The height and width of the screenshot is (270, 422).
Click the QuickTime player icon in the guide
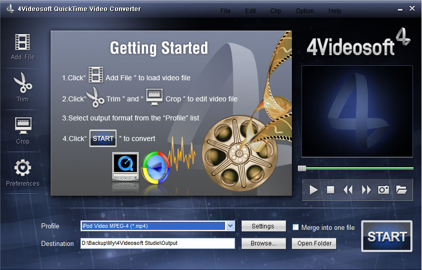125,167
